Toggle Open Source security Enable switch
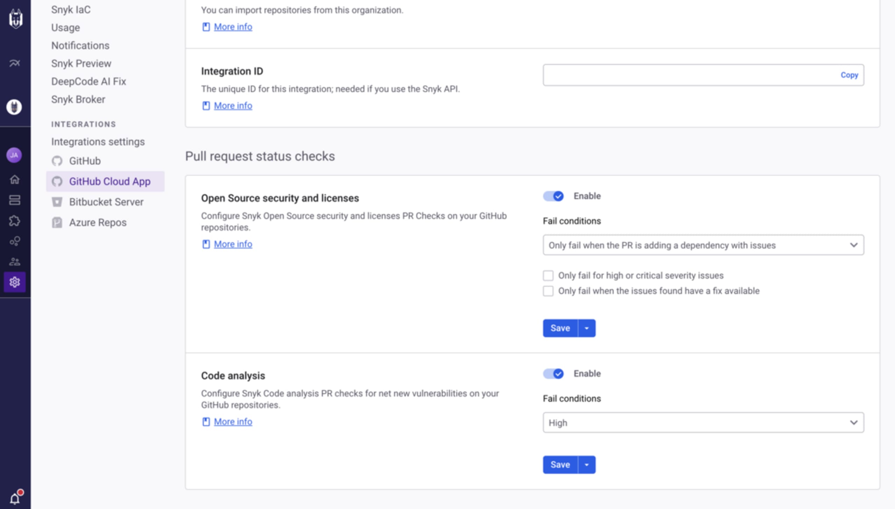 click(x=553, y=196)
